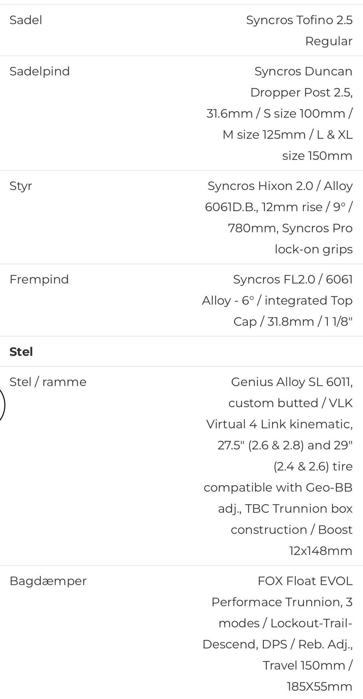Click the Syncros Hixon 2.0 / Alloy line
The width and height of the screenshot is (363, 699).
pos(280,186)
